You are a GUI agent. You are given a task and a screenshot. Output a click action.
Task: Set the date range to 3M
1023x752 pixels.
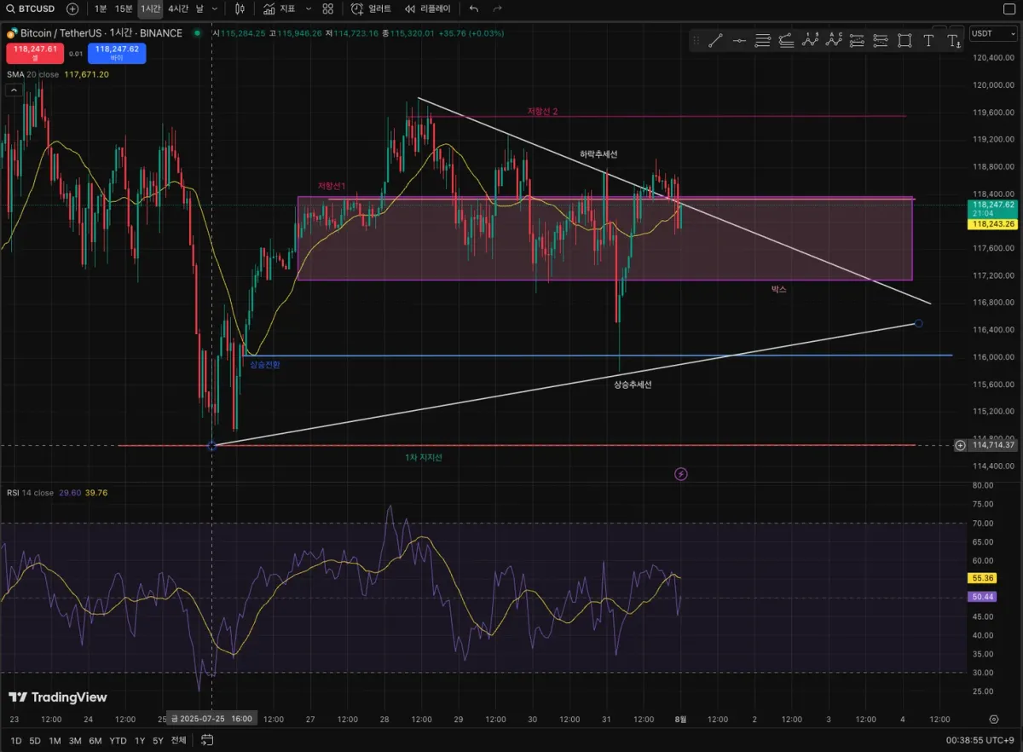click(75, 741)
